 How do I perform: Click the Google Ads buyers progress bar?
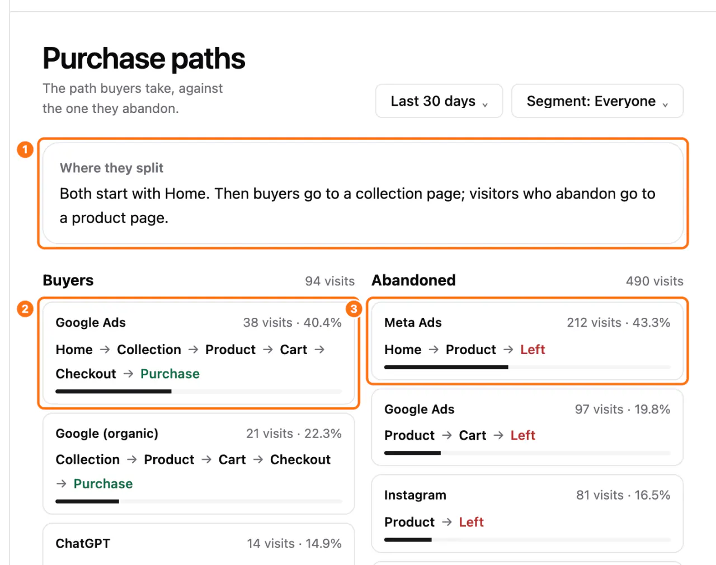199,392
